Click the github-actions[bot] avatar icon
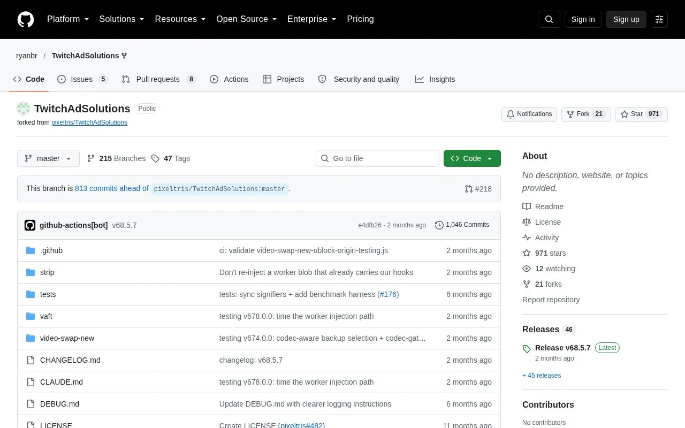Image resolution: width=685 pixels, height=428 pixels. (x=30, y=225)
